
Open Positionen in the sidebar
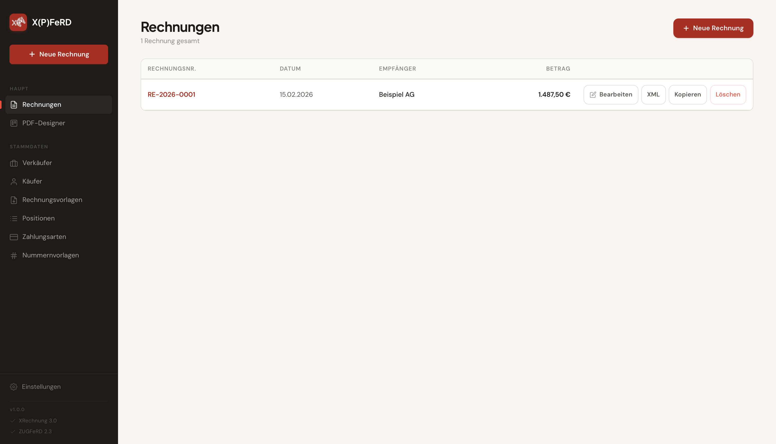tap(59, 218)
